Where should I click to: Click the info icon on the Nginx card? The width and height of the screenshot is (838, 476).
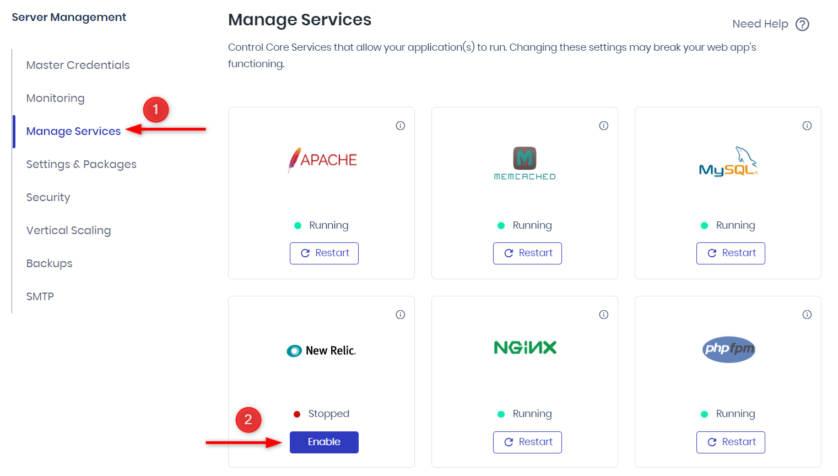click(604, 315)
